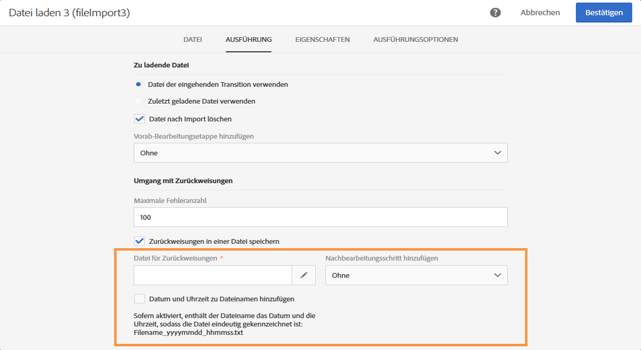Enable 'Datum und Uhrzeit zu Dateinamen hinzufügen'

139,299
